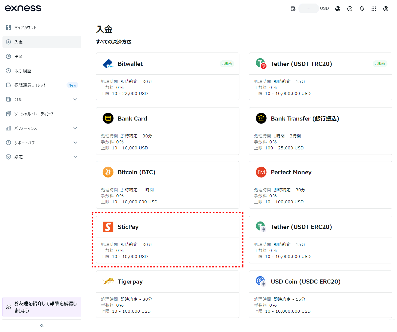Click the Tether ERC20 logo icon
Image resolution: width=397 pixels, height=332 pixels.
tap(261, 227)
